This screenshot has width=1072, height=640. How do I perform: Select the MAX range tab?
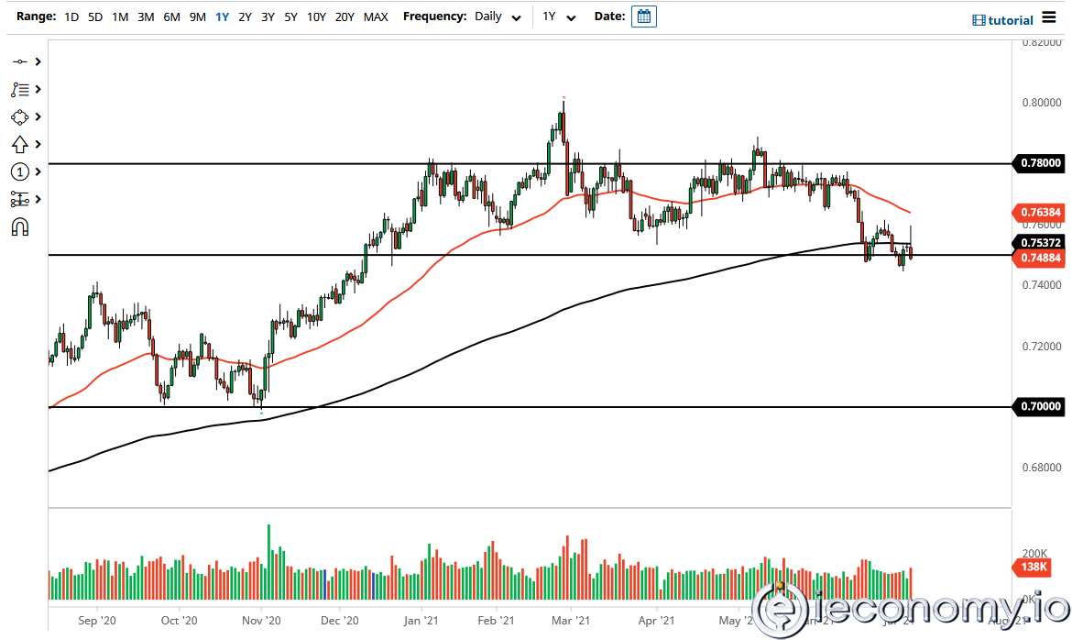click(x=376, y=17)
